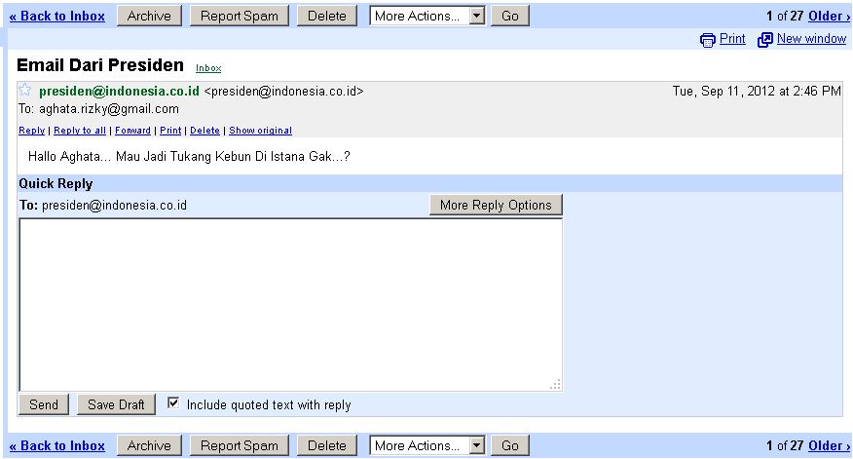This screenshot has width=853, height=459.
Task: Click the printer icon at top right
Action: pyautogui.click(x=707, y=40)
